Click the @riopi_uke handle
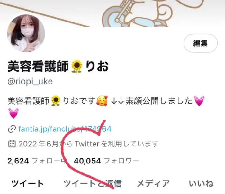 click(x=30, y=82)
